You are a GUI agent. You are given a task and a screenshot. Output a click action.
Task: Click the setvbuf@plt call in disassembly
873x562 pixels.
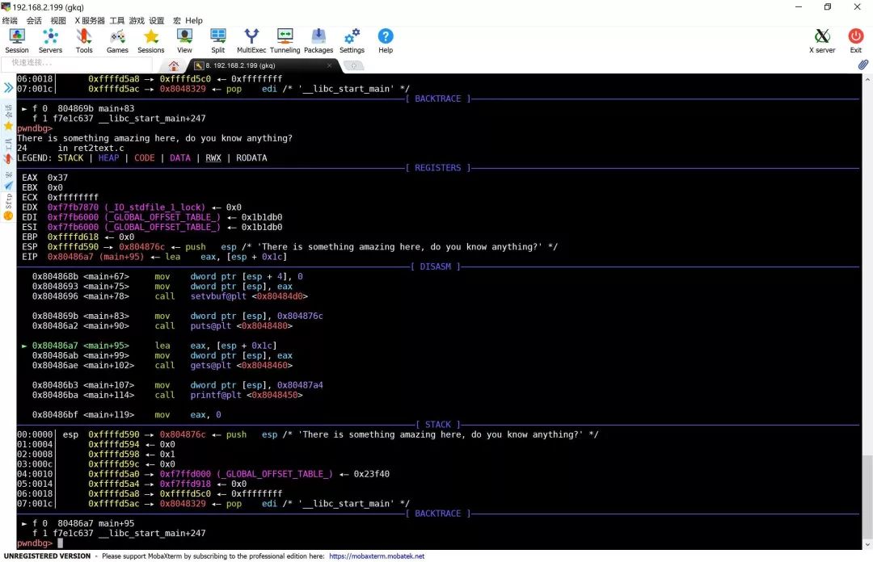click(218, 296)
